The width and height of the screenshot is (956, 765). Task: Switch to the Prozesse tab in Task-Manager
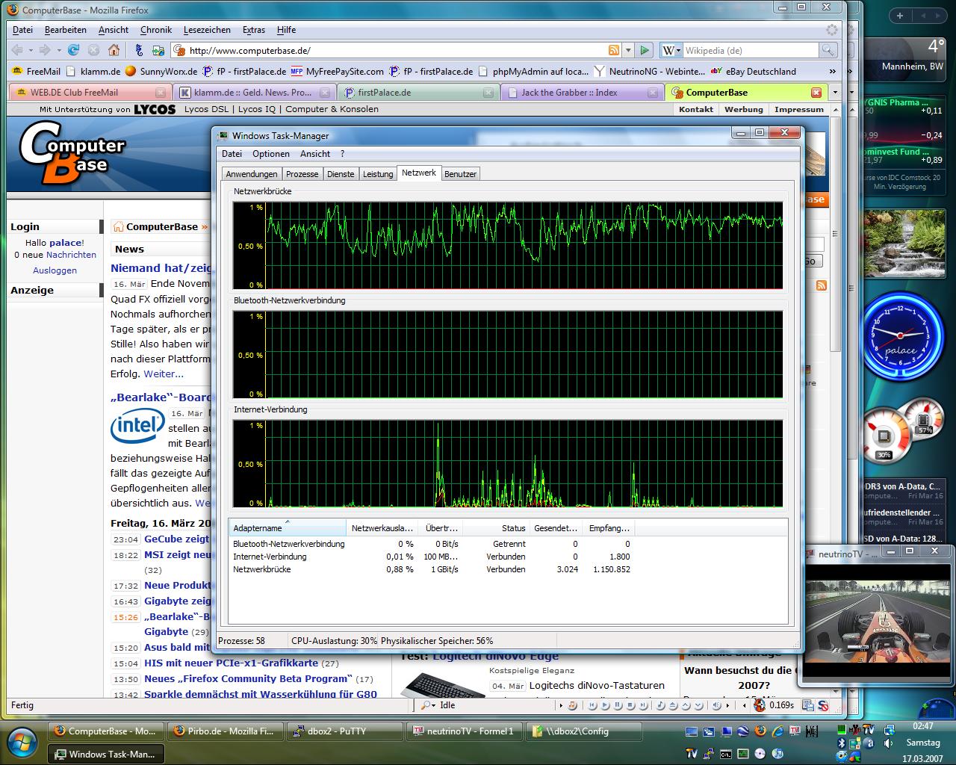(x=302, y=174)
